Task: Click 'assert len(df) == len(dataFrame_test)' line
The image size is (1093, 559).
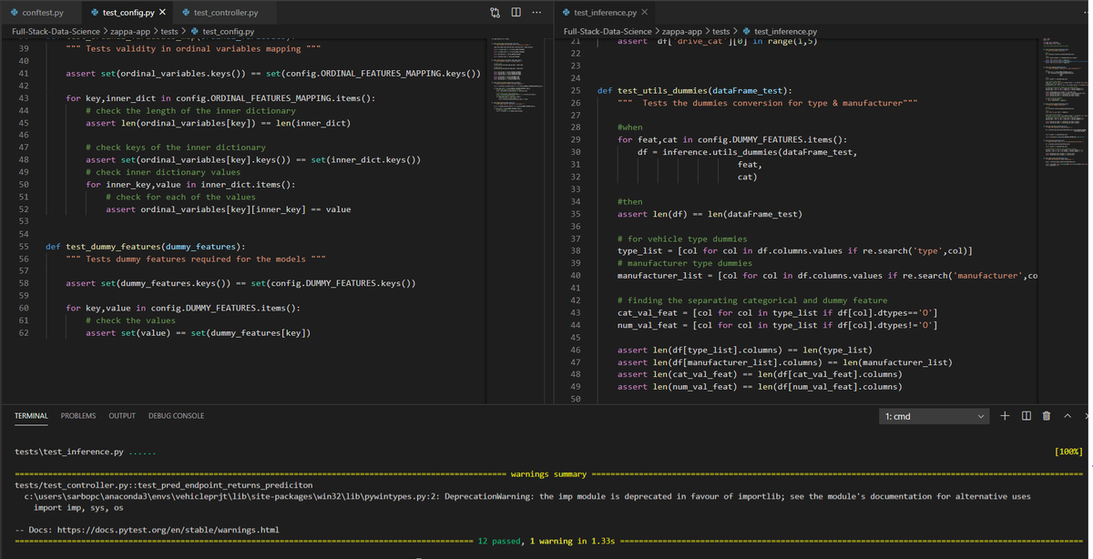Action: coord(710,214)
